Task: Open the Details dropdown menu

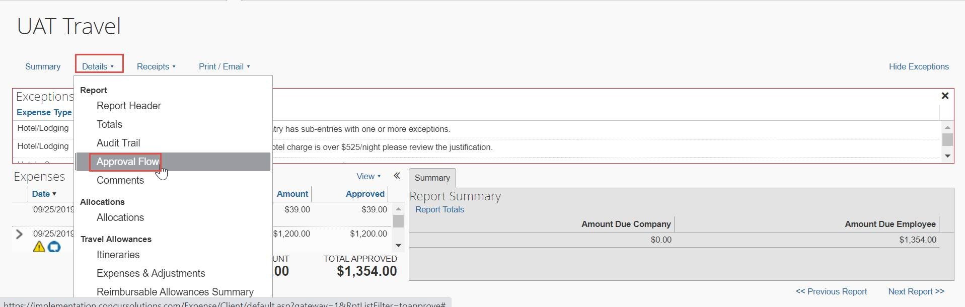Action: click(98, 66)
